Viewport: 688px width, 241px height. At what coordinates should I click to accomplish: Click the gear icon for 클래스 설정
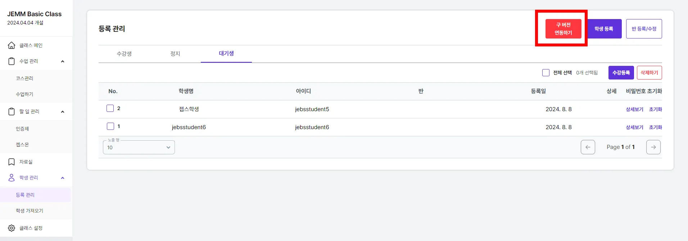pyautogui.click(x=12, y=228)
